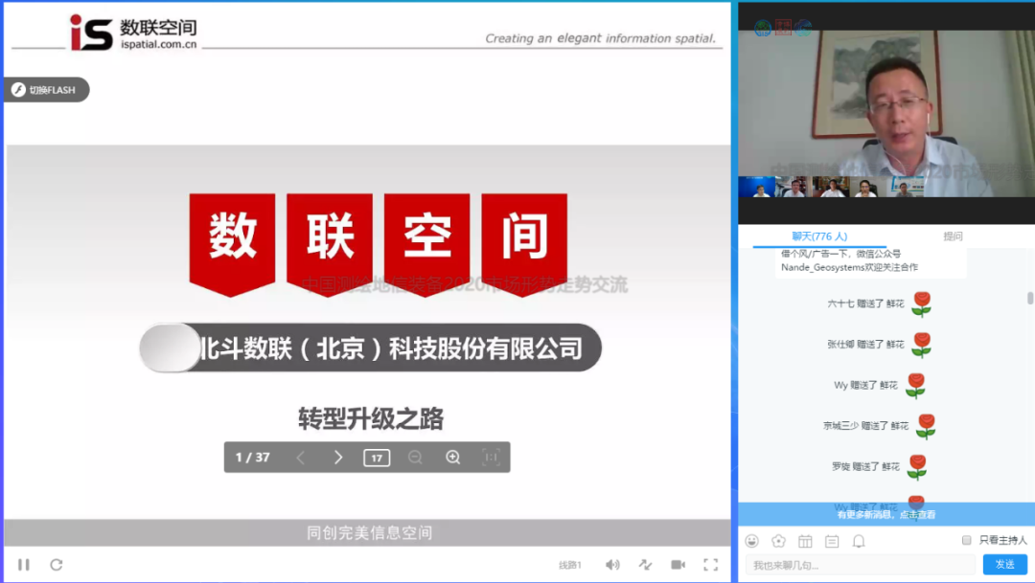Image resolution: width=1035 pixels, height=583 pixels.
Task: Open the emoji picker in chat
Action: (x=752, y=541)
